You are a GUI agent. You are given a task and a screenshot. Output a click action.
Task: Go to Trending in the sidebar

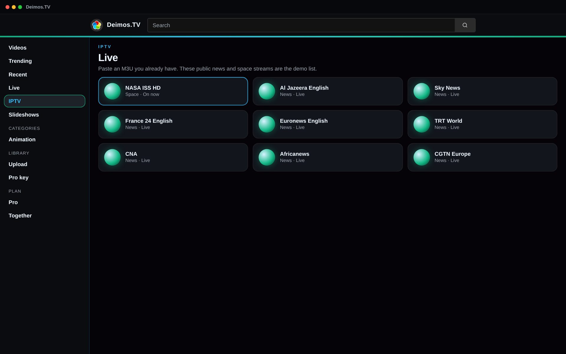point(45,61)
